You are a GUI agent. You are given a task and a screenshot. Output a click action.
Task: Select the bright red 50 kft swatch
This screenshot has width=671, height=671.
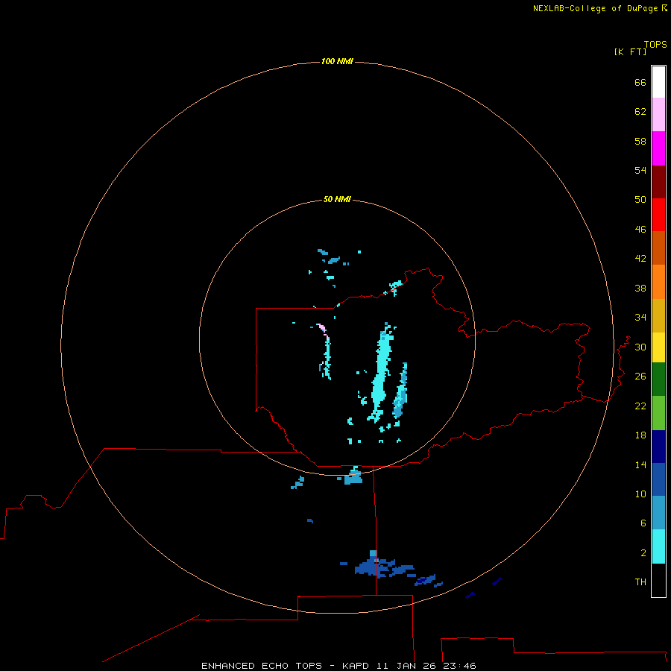[658, 215]
